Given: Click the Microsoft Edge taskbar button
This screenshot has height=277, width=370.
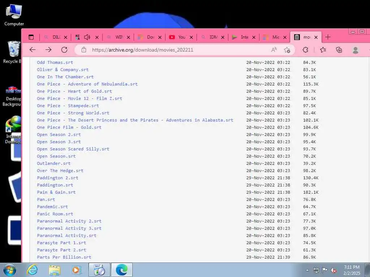Looking at the screenshot, I should [122, 270].
